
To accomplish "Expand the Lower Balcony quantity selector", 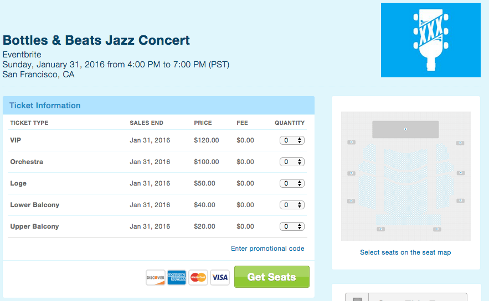I will pos(292,205).
